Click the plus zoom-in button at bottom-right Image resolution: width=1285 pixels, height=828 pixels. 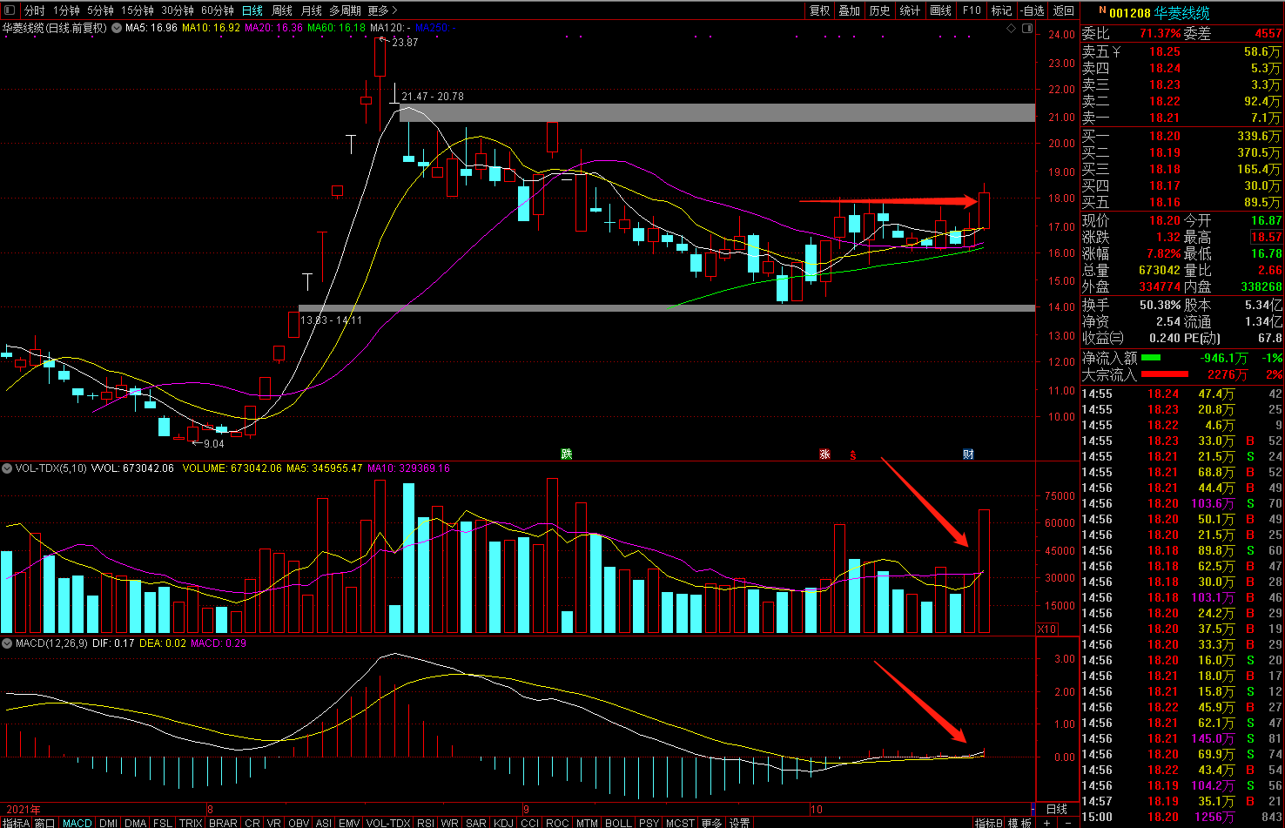[1047, 823]
